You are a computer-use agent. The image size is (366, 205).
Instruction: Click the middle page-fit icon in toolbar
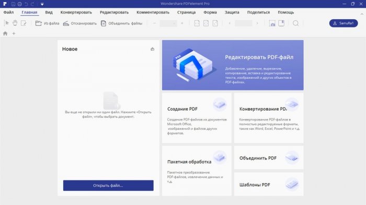[x=206, y=23]
